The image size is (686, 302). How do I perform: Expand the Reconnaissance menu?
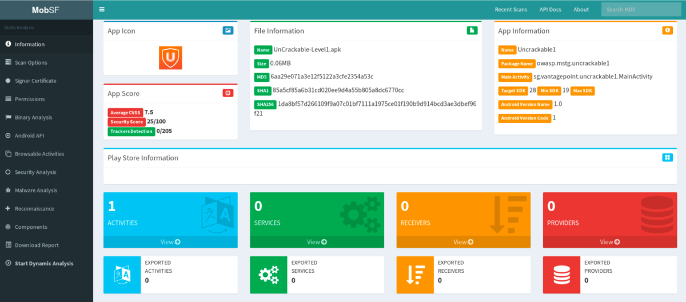[46, 209]
